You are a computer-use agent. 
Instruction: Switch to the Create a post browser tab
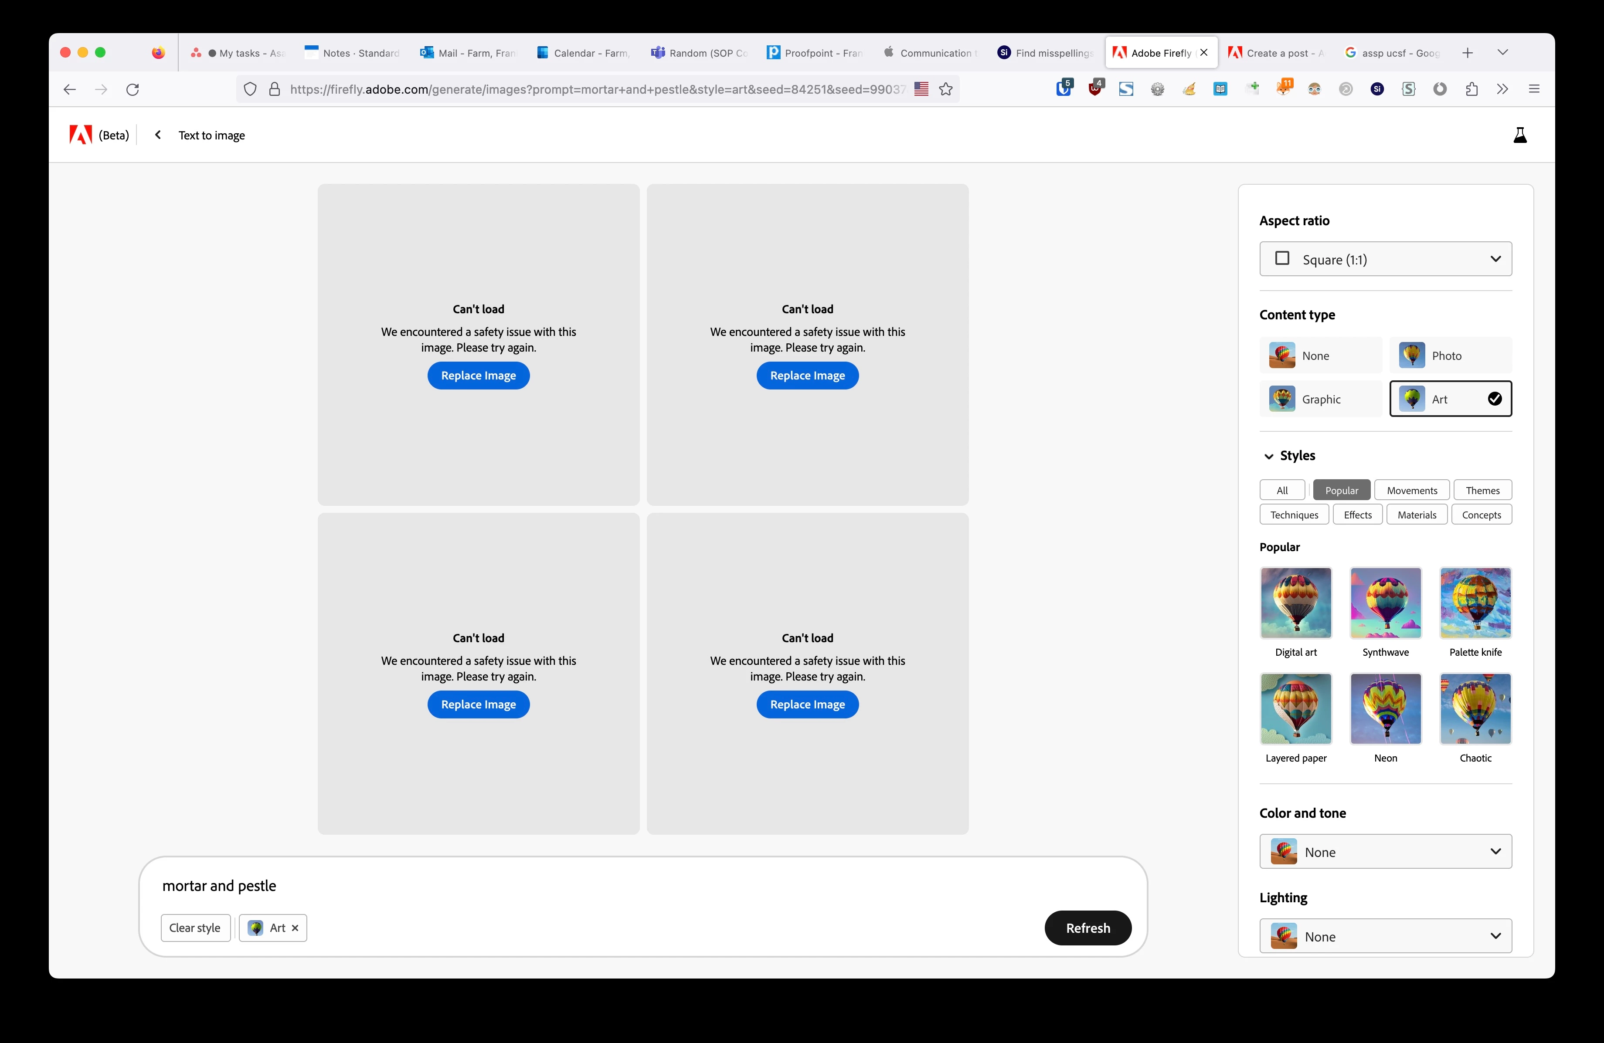coord(1277,53)
